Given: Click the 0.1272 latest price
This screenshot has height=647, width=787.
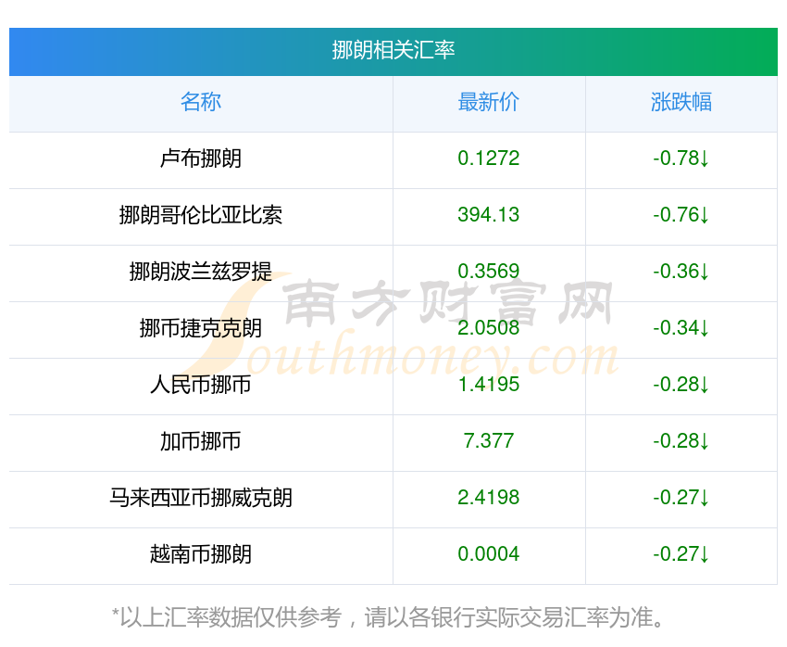Looking at the screenshot, I should coord(488,159).
